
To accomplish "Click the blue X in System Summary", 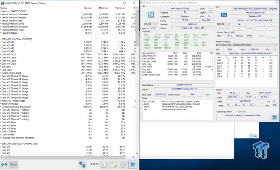I will [275, 117].
